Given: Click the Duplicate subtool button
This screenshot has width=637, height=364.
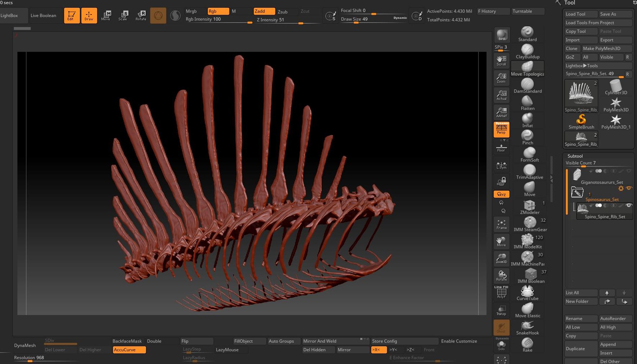Looking at the screenshot, I should click(581, 349).
